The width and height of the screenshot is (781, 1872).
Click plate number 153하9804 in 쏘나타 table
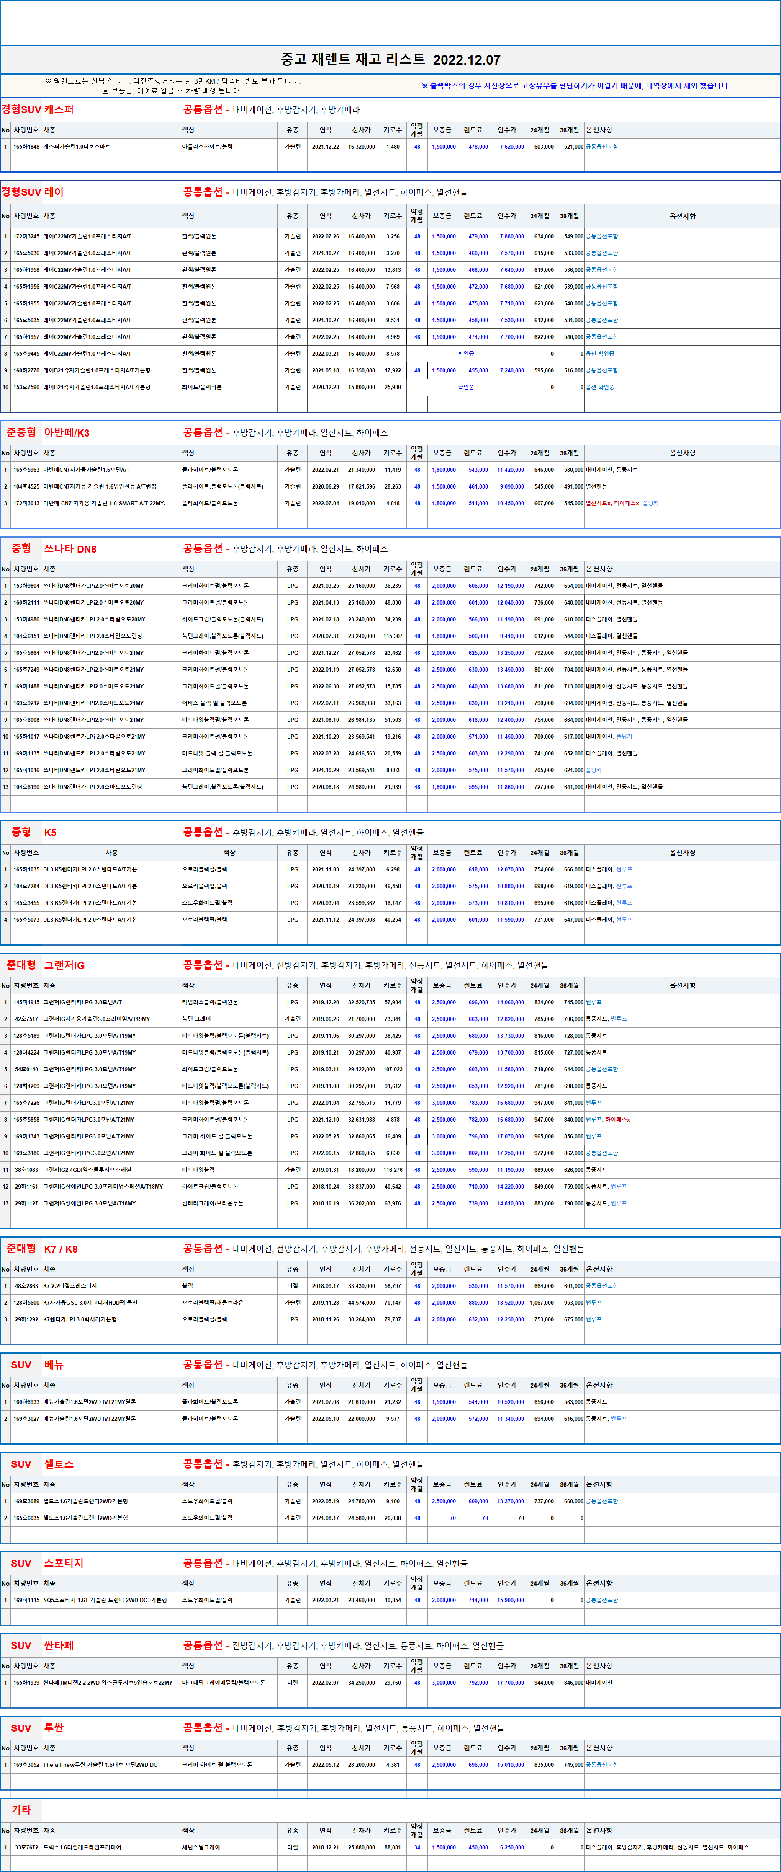coord(26,586)
